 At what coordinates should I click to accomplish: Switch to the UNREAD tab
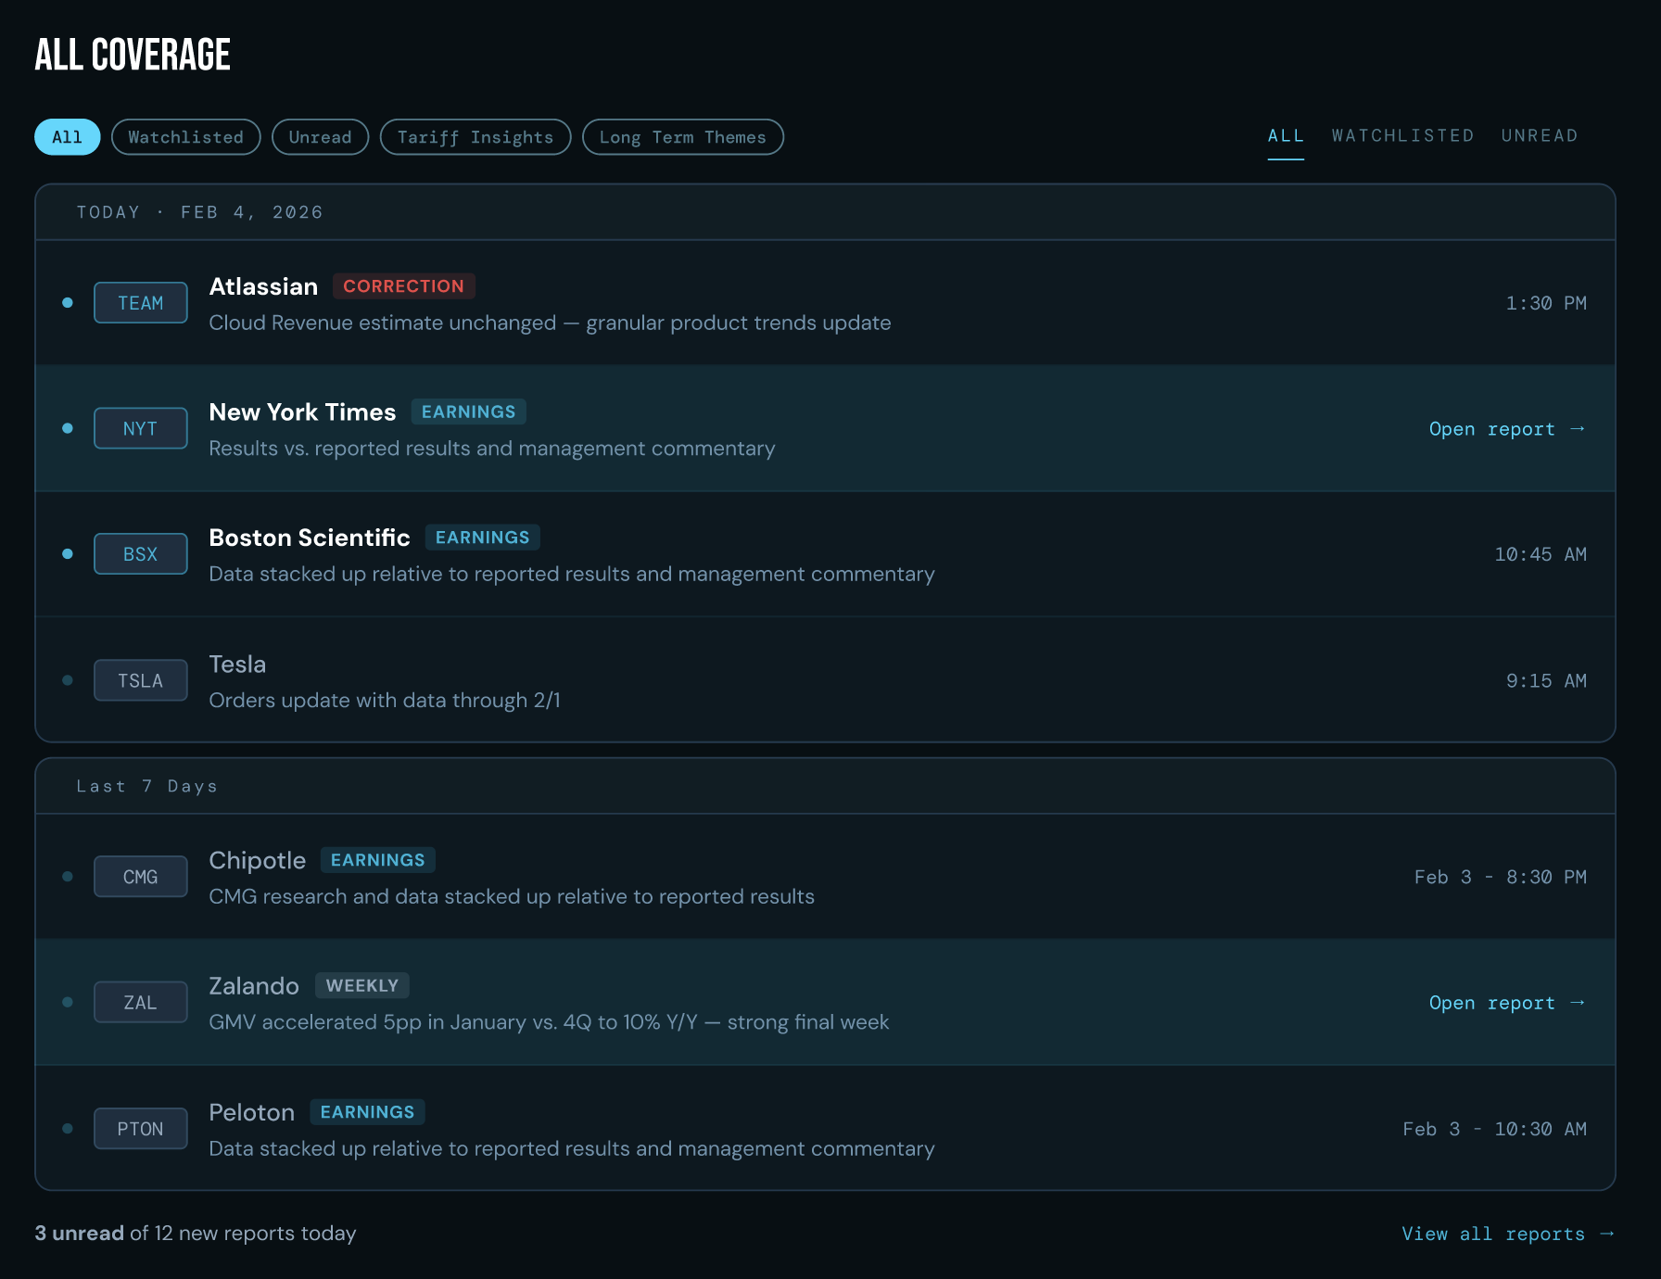[x=1539, y=136]
